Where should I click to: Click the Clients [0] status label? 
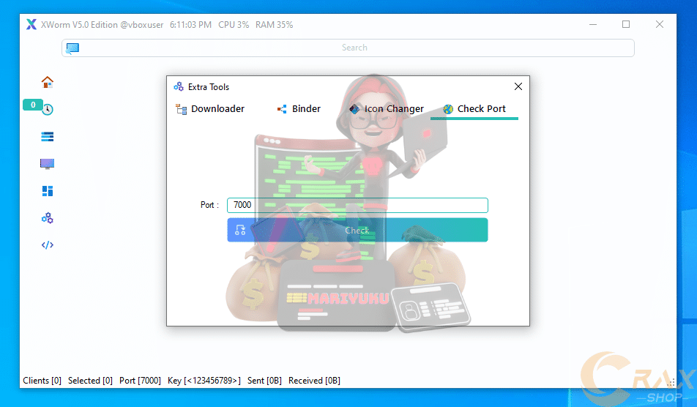42,381
